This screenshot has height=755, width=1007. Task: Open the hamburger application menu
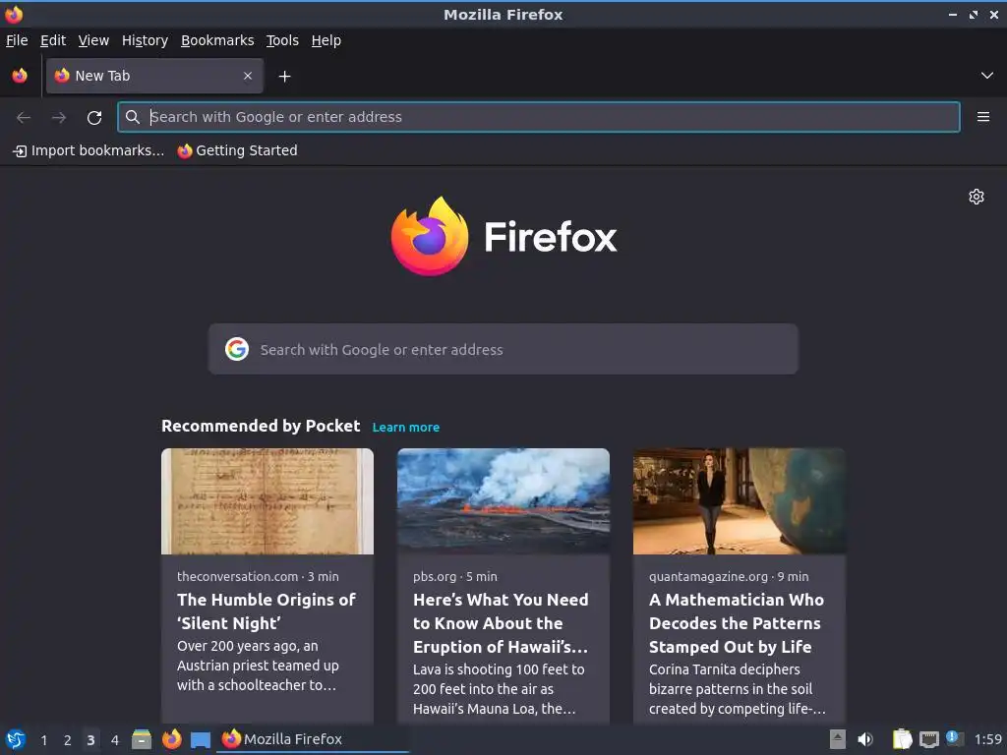point(983,117)
